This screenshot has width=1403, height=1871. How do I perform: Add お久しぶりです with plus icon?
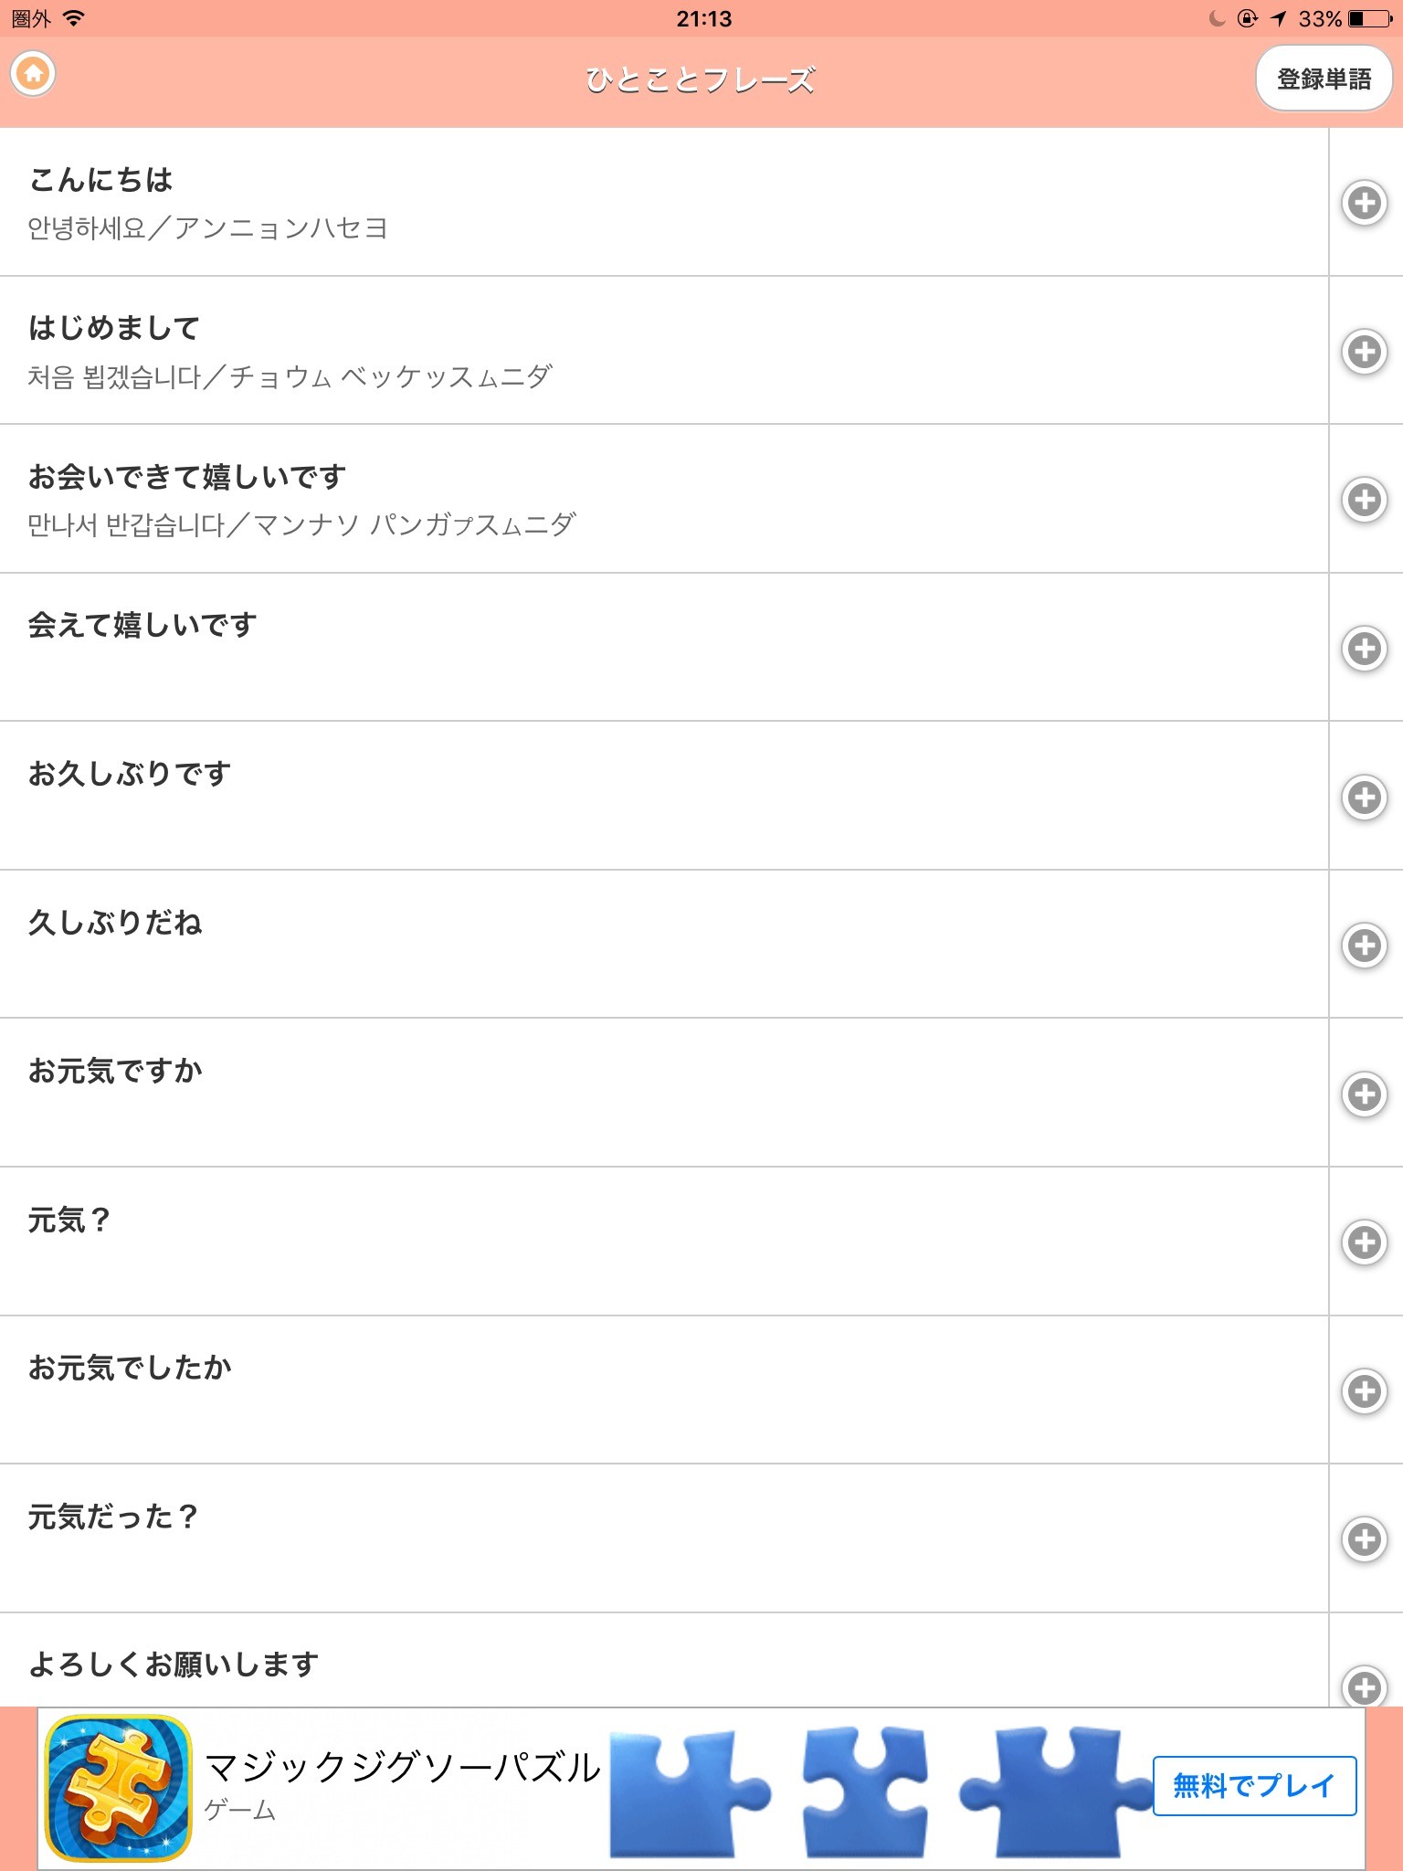coord(1364,797)
